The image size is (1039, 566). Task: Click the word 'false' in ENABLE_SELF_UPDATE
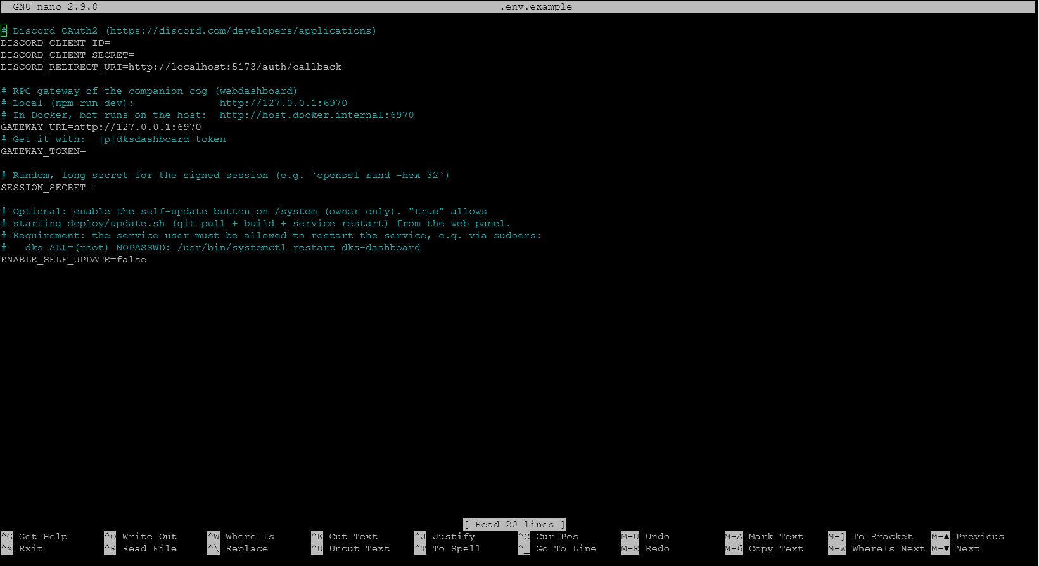[x=132, y=260]
